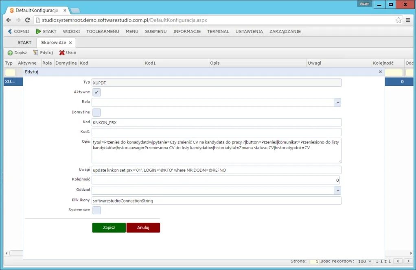Image resolution: width=416 pixels, height=270 pixels.
Task: Open the INFORMACJE menu
Action: click(187, 31)
